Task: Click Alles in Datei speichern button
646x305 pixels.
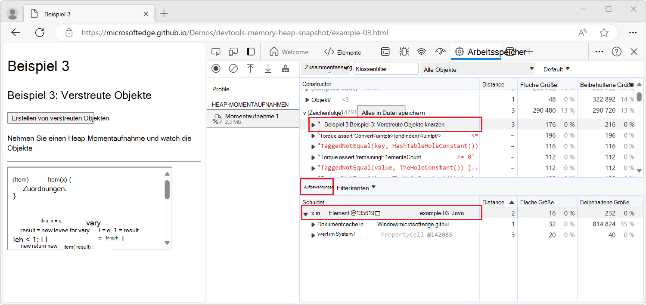Action: click(381, 113)
